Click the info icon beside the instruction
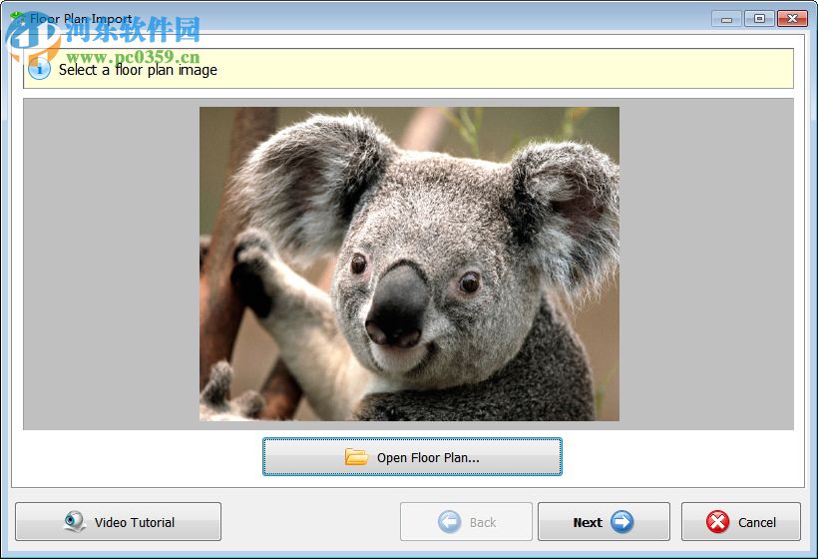The width and height of the screenshot is (818, 559). click(x=40, y=69)
